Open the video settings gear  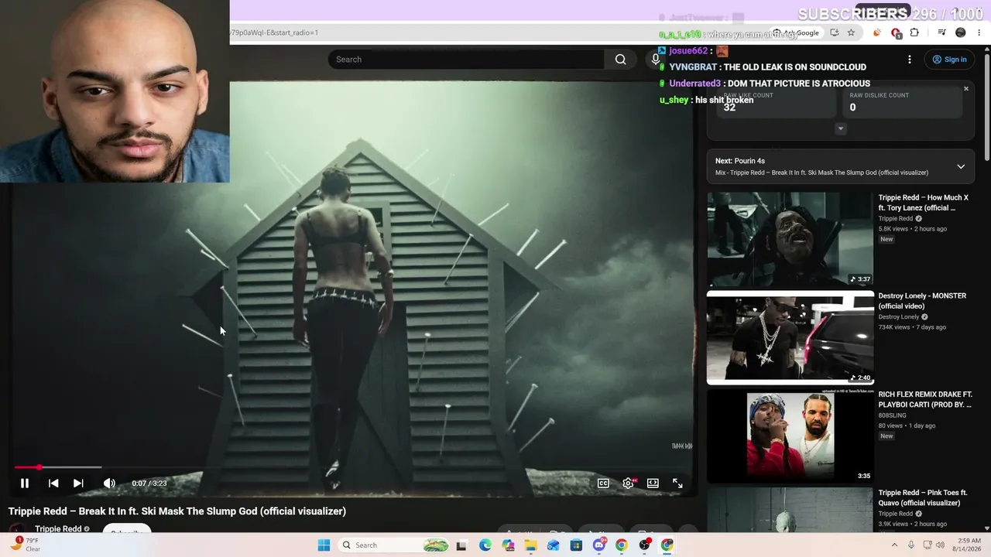click(x=628, y=484)
